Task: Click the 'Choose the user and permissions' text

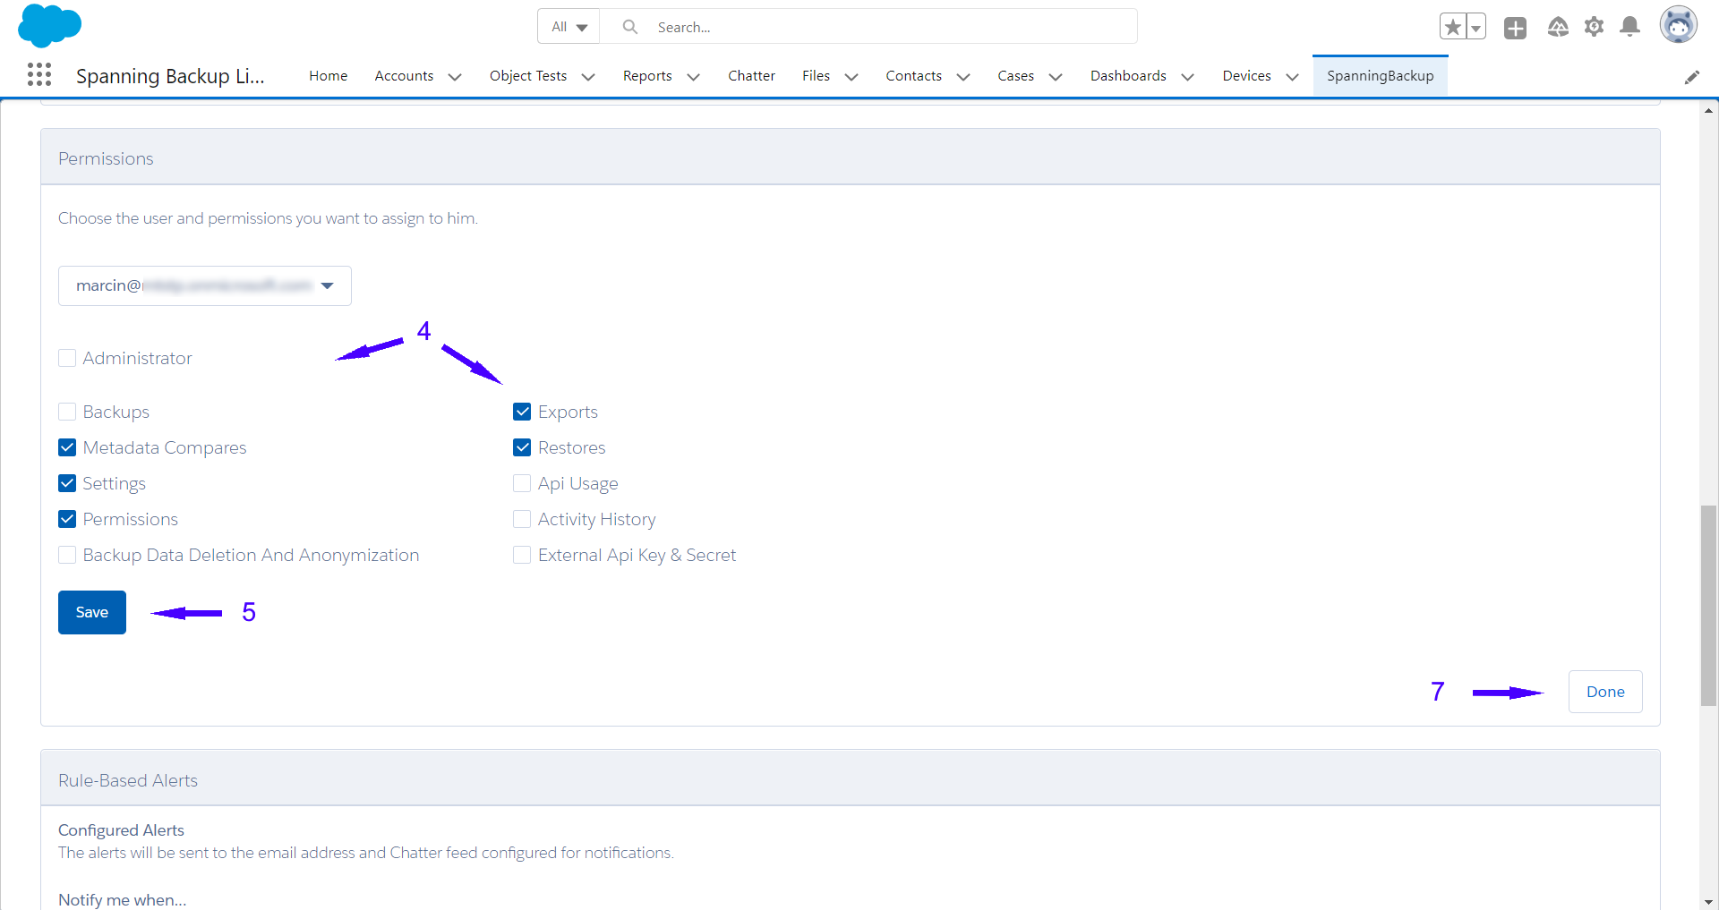Action: coord(268,218)
